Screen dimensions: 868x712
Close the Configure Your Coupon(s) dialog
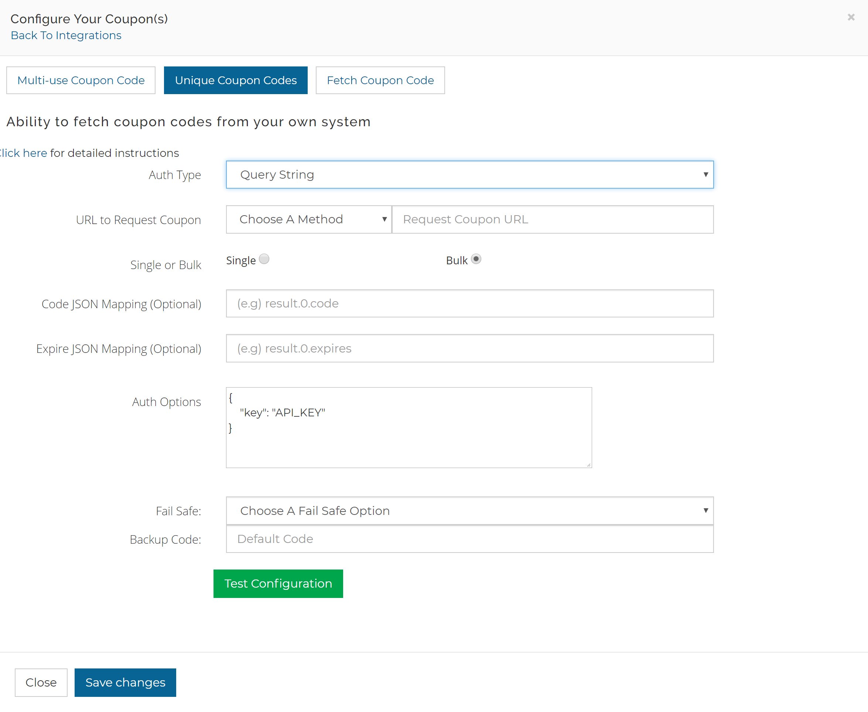click(x=851, y=17)
